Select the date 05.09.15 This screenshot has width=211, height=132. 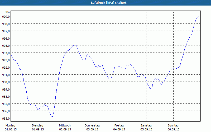click(x=146, y=129)
